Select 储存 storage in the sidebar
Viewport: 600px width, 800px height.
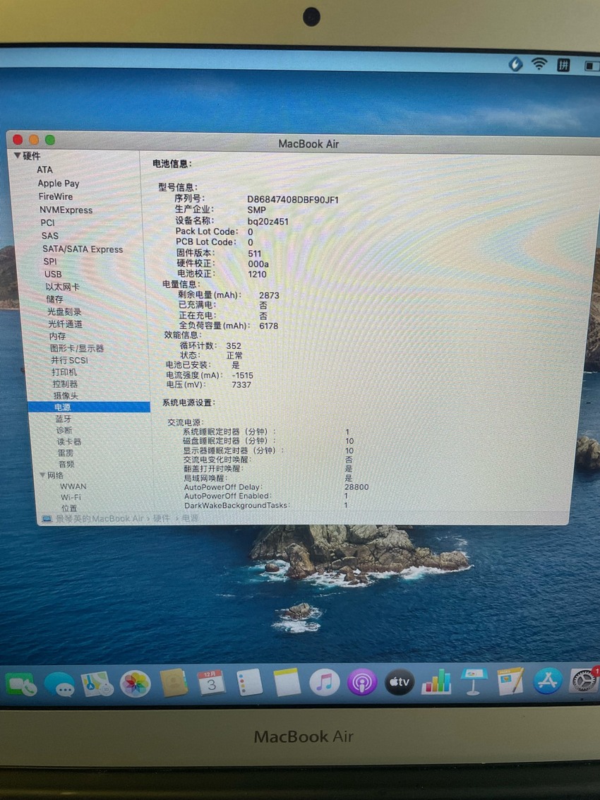(x=54, y=299)
